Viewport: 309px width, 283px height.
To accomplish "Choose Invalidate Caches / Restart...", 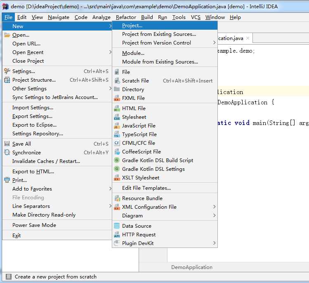I will (x=57, y=161).
